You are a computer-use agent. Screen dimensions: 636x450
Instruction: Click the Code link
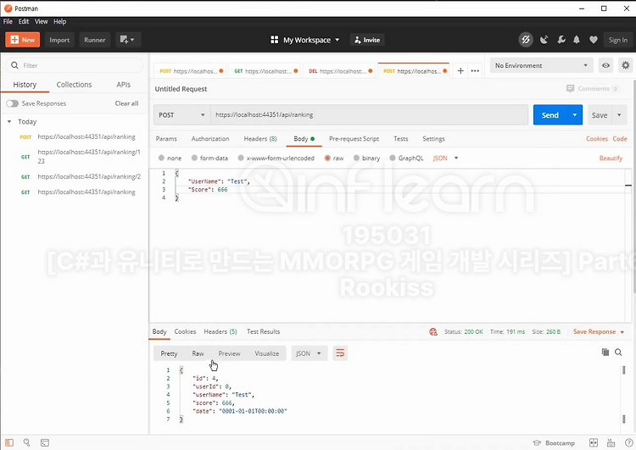click(x=620, y=139)
